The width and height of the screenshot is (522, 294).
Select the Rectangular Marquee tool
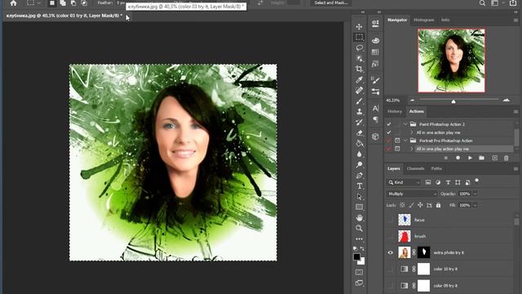(x=359, y=37)
